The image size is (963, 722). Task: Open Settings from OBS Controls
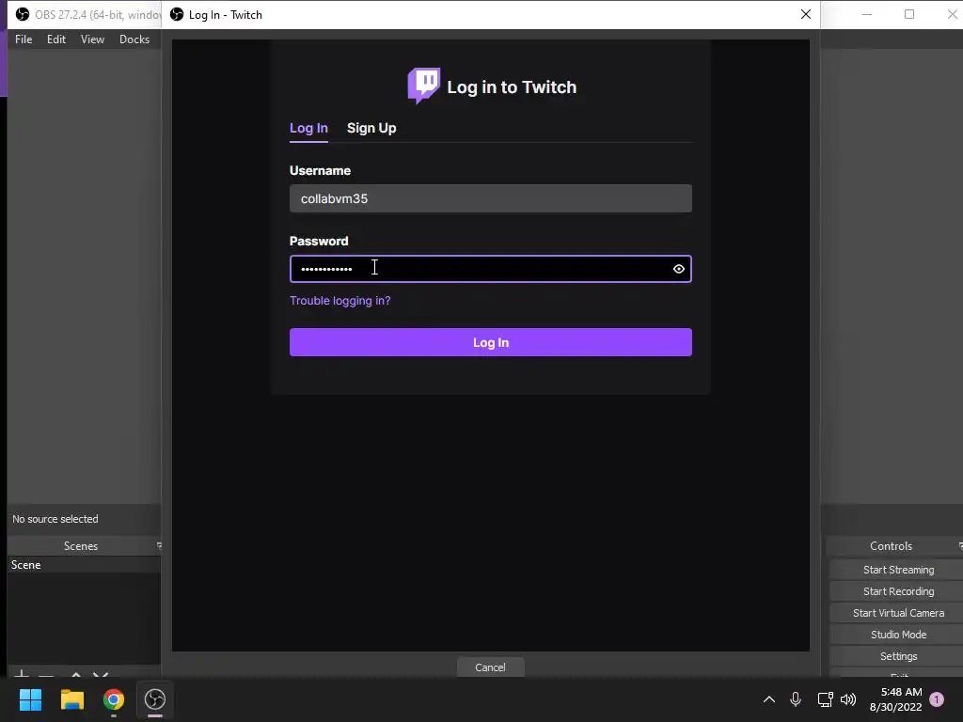click(x=898, y=655)
